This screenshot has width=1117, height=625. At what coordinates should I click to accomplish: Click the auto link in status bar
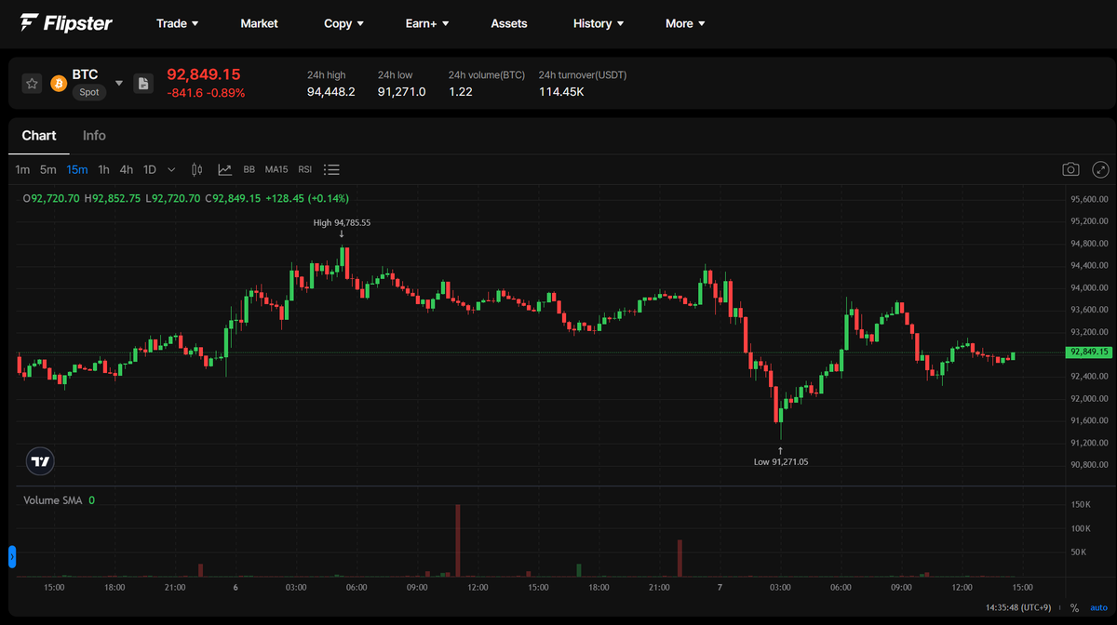pyautogui.click(x=1098, y=607)
